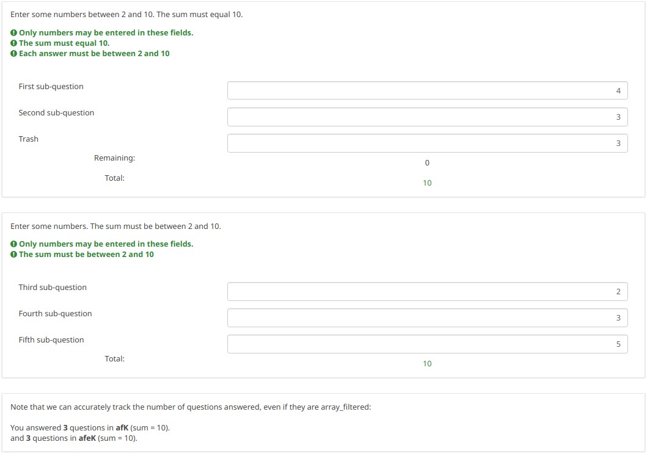
Task: Click the info icon beside 'The sum must equal 10.'
Action: coord(13,43)
